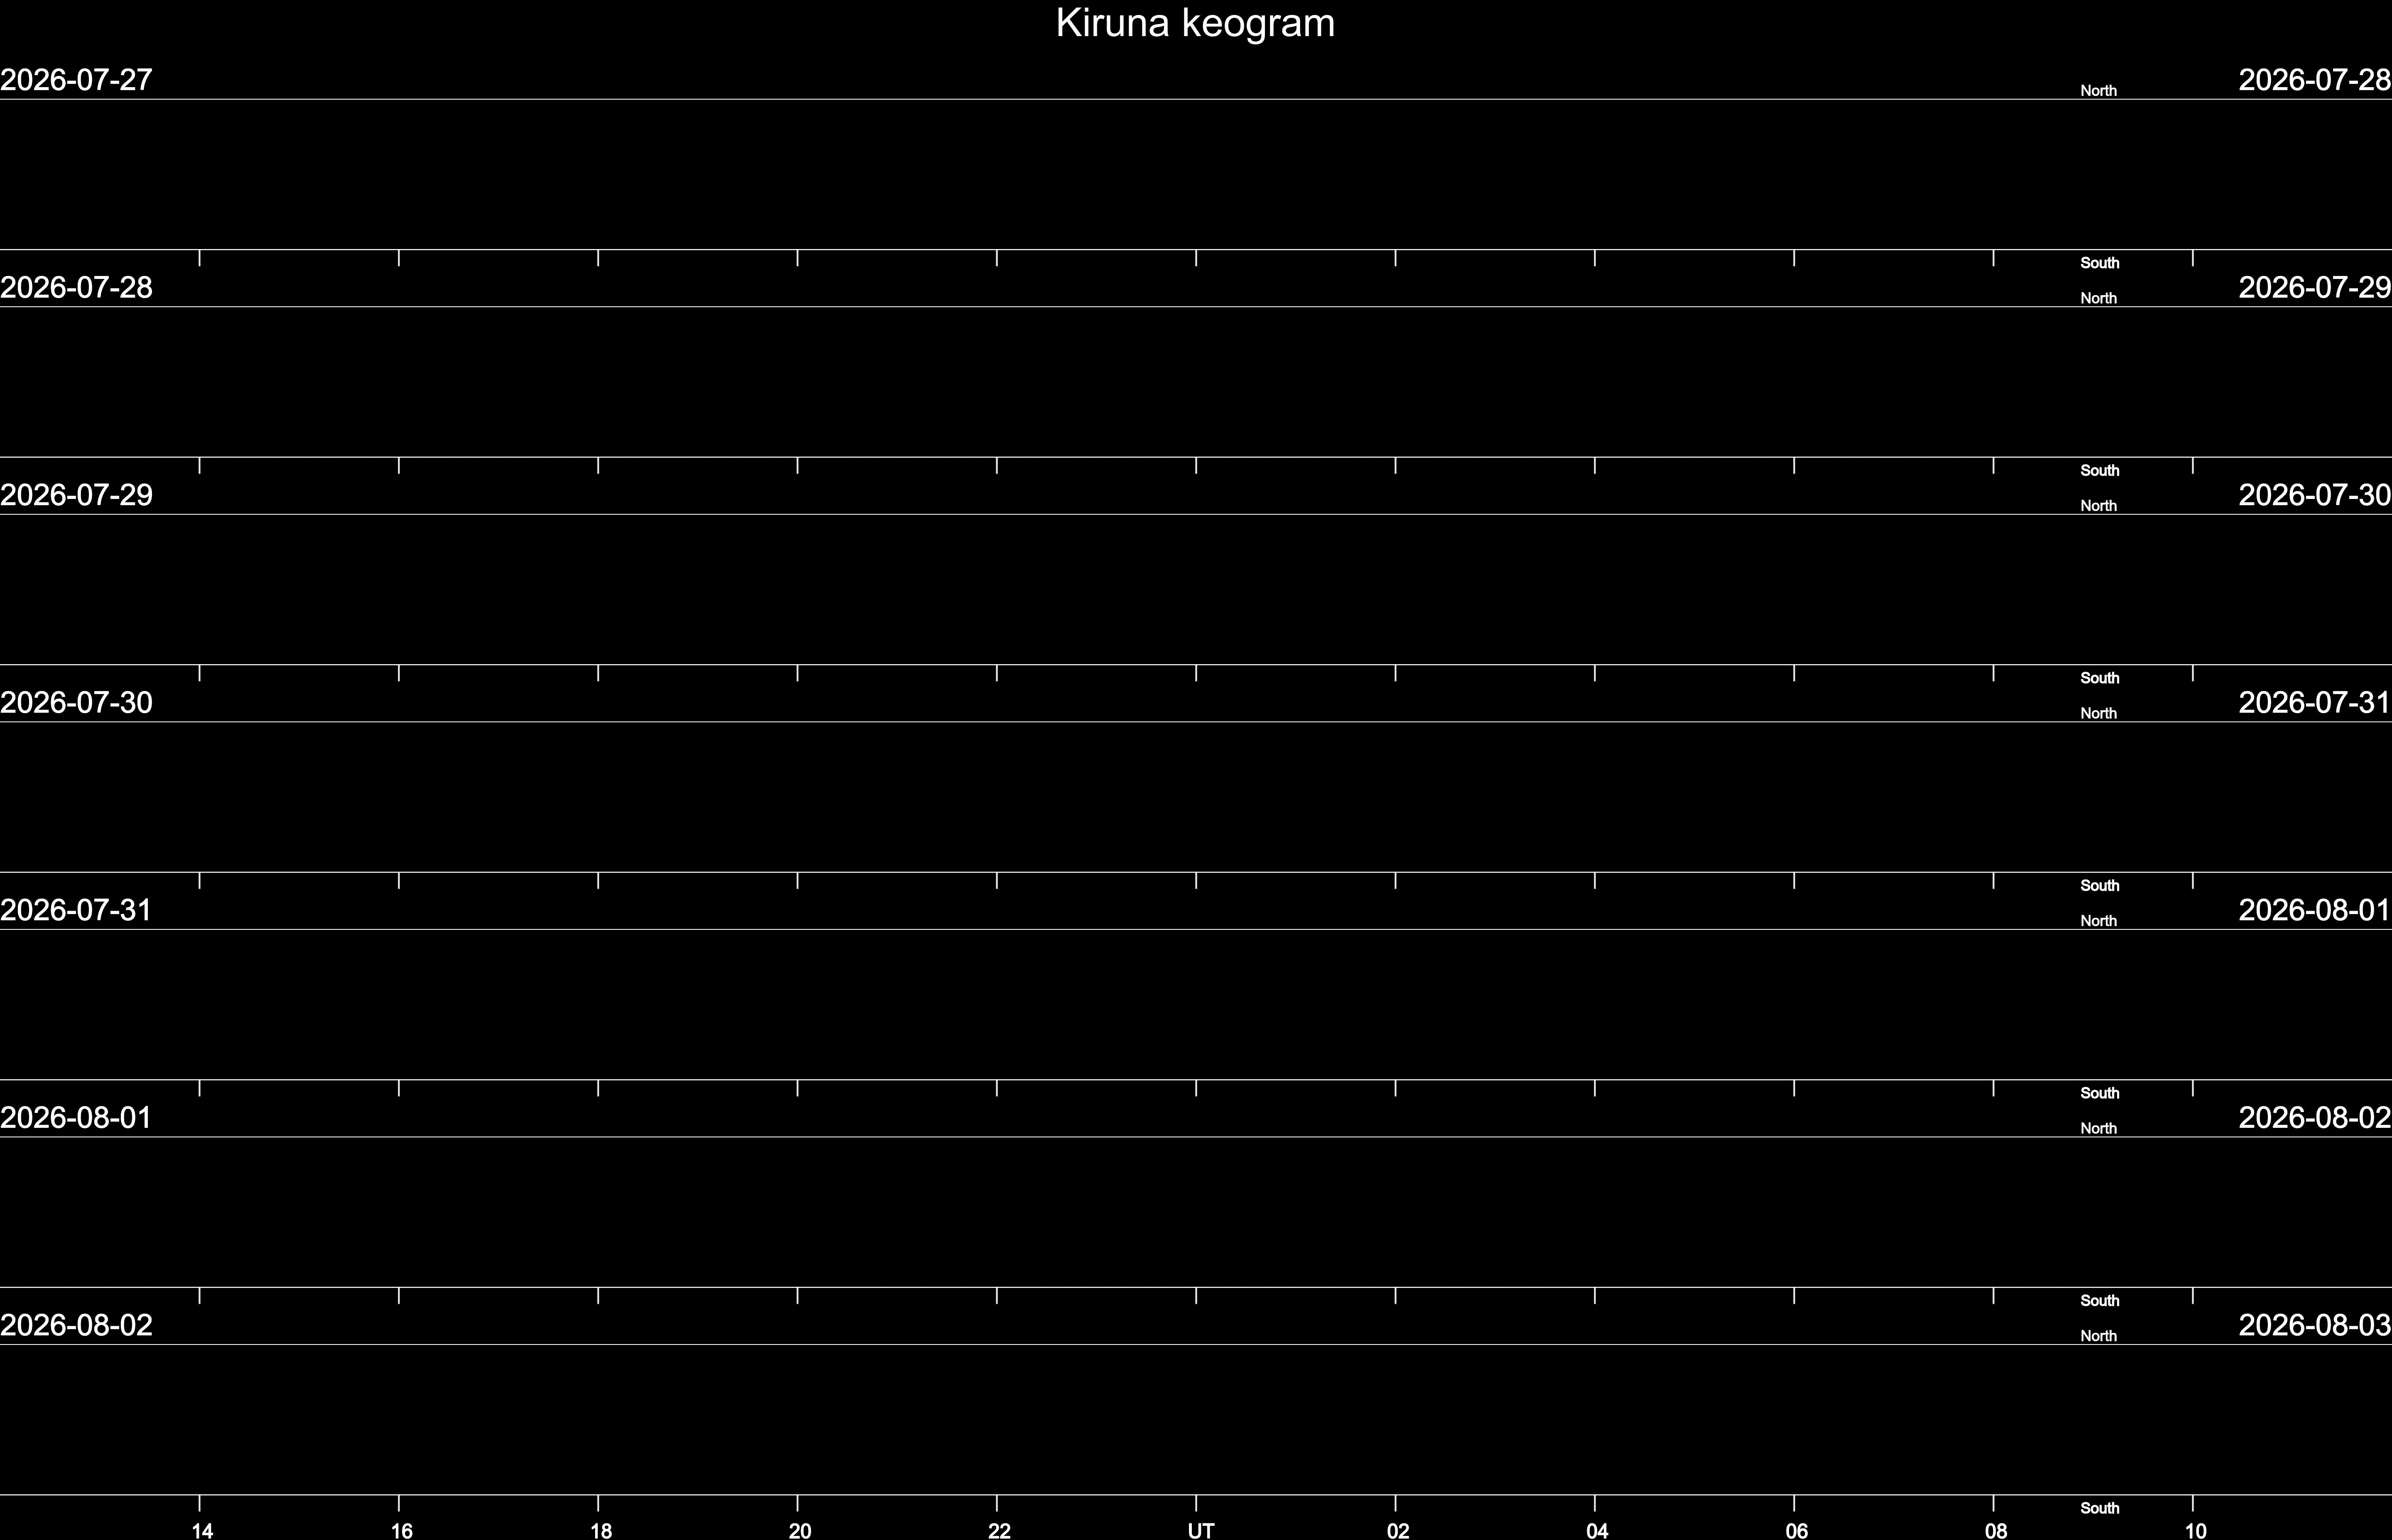Pick South label of panel starting 2026-08-02
Image resolution: width=2392 pixels, height=1540 pixels.
2100,1508
